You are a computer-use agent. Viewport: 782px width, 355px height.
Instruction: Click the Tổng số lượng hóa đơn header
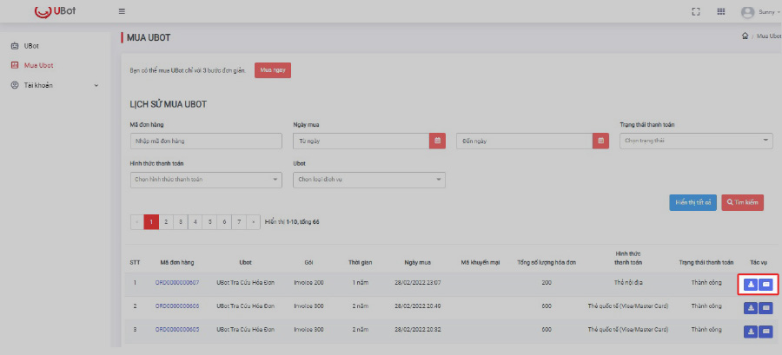tap(547, 262)
